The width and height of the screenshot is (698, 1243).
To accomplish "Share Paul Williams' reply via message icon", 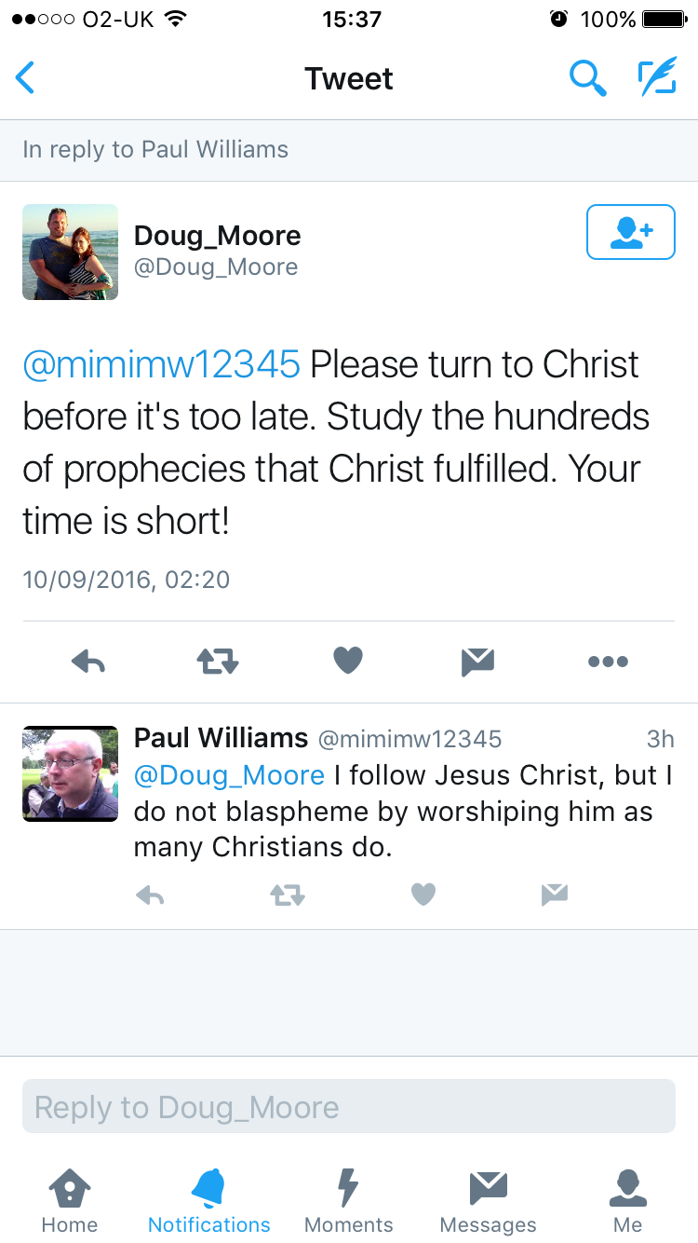I will (x=554, y=895).
